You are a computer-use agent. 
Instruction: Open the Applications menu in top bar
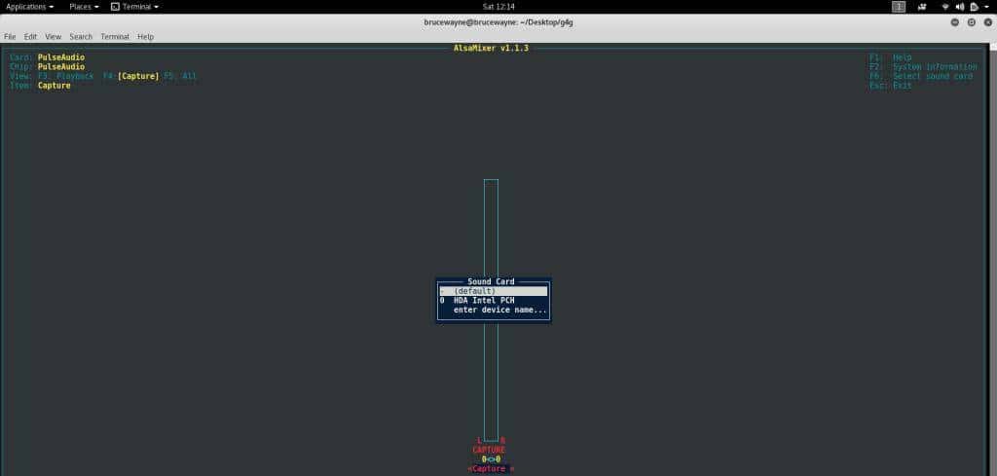point(29,7)
